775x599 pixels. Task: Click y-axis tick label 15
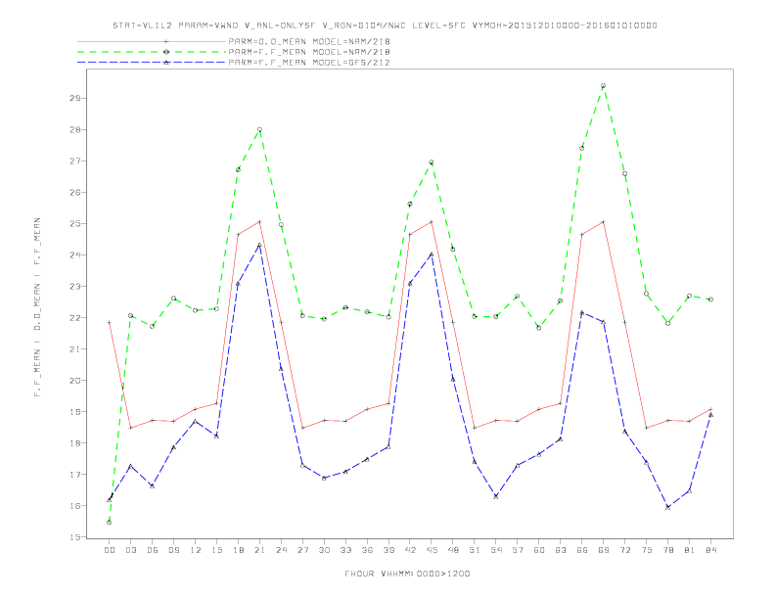74,537
